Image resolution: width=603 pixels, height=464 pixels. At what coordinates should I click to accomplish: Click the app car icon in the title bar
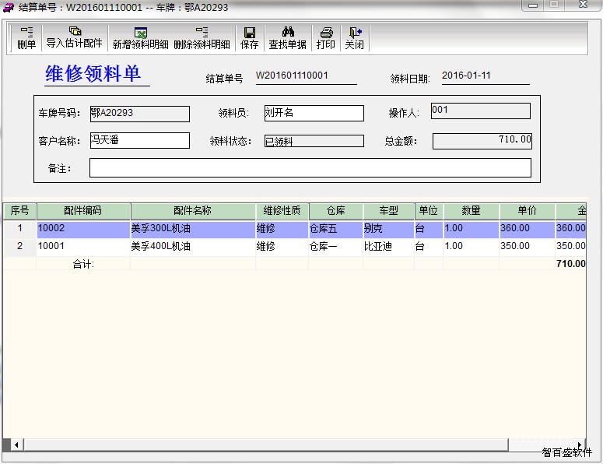pos(8,7)
